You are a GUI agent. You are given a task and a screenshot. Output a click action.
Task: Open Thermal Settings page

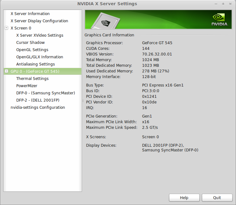coord(32,79)
